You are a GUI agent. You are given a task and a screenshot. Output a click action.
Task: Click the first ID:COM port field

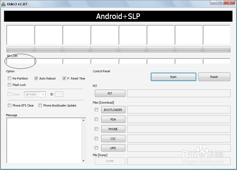point(20,61)
